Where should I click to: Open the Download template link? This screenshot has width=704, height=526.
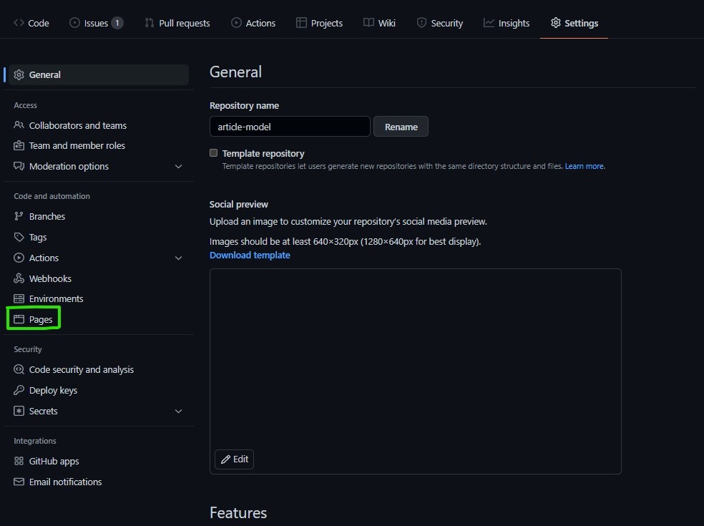250,255
